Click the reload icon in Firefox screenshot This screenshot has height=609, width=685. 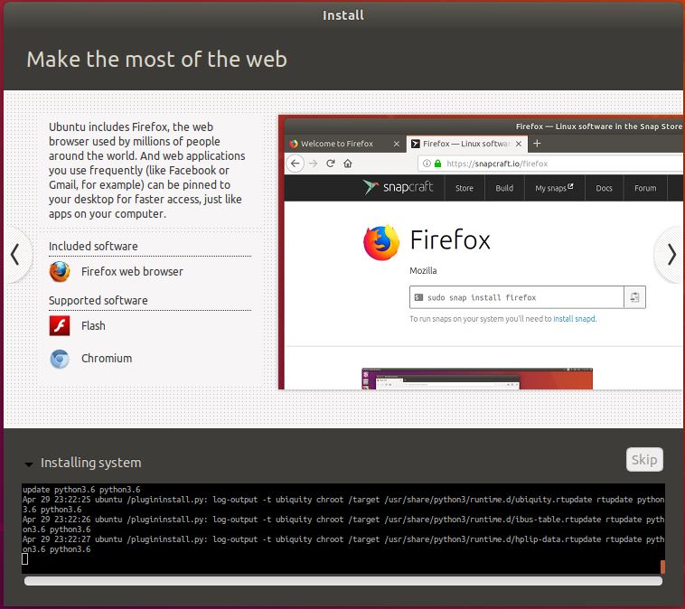pyautogui.click(x=331, y=164)
